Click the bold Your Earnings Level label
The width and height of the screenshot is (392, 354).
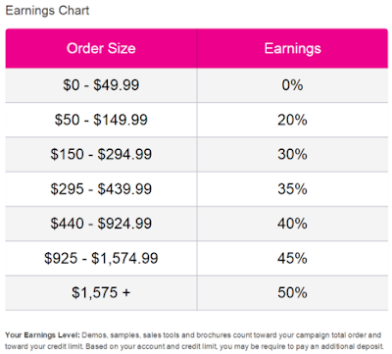click(42, 335)
